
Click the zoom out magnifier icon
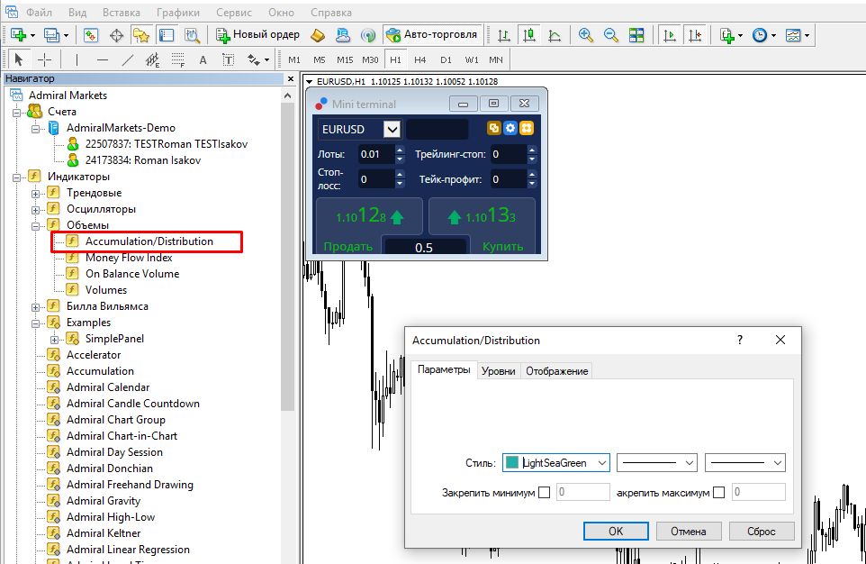(611, 35)
